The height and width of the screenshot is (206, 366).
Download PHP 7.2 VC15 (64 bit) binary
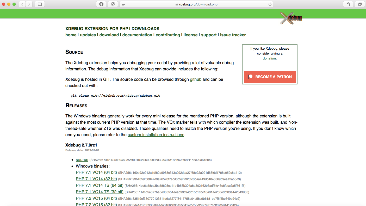point(96,198)
